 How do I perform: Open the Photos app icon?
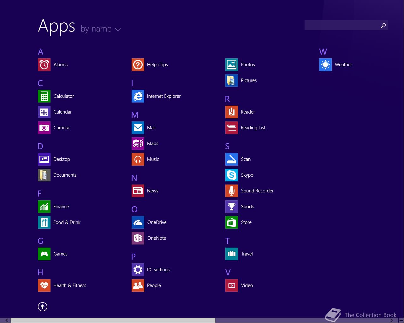click(x=232, y=65)
